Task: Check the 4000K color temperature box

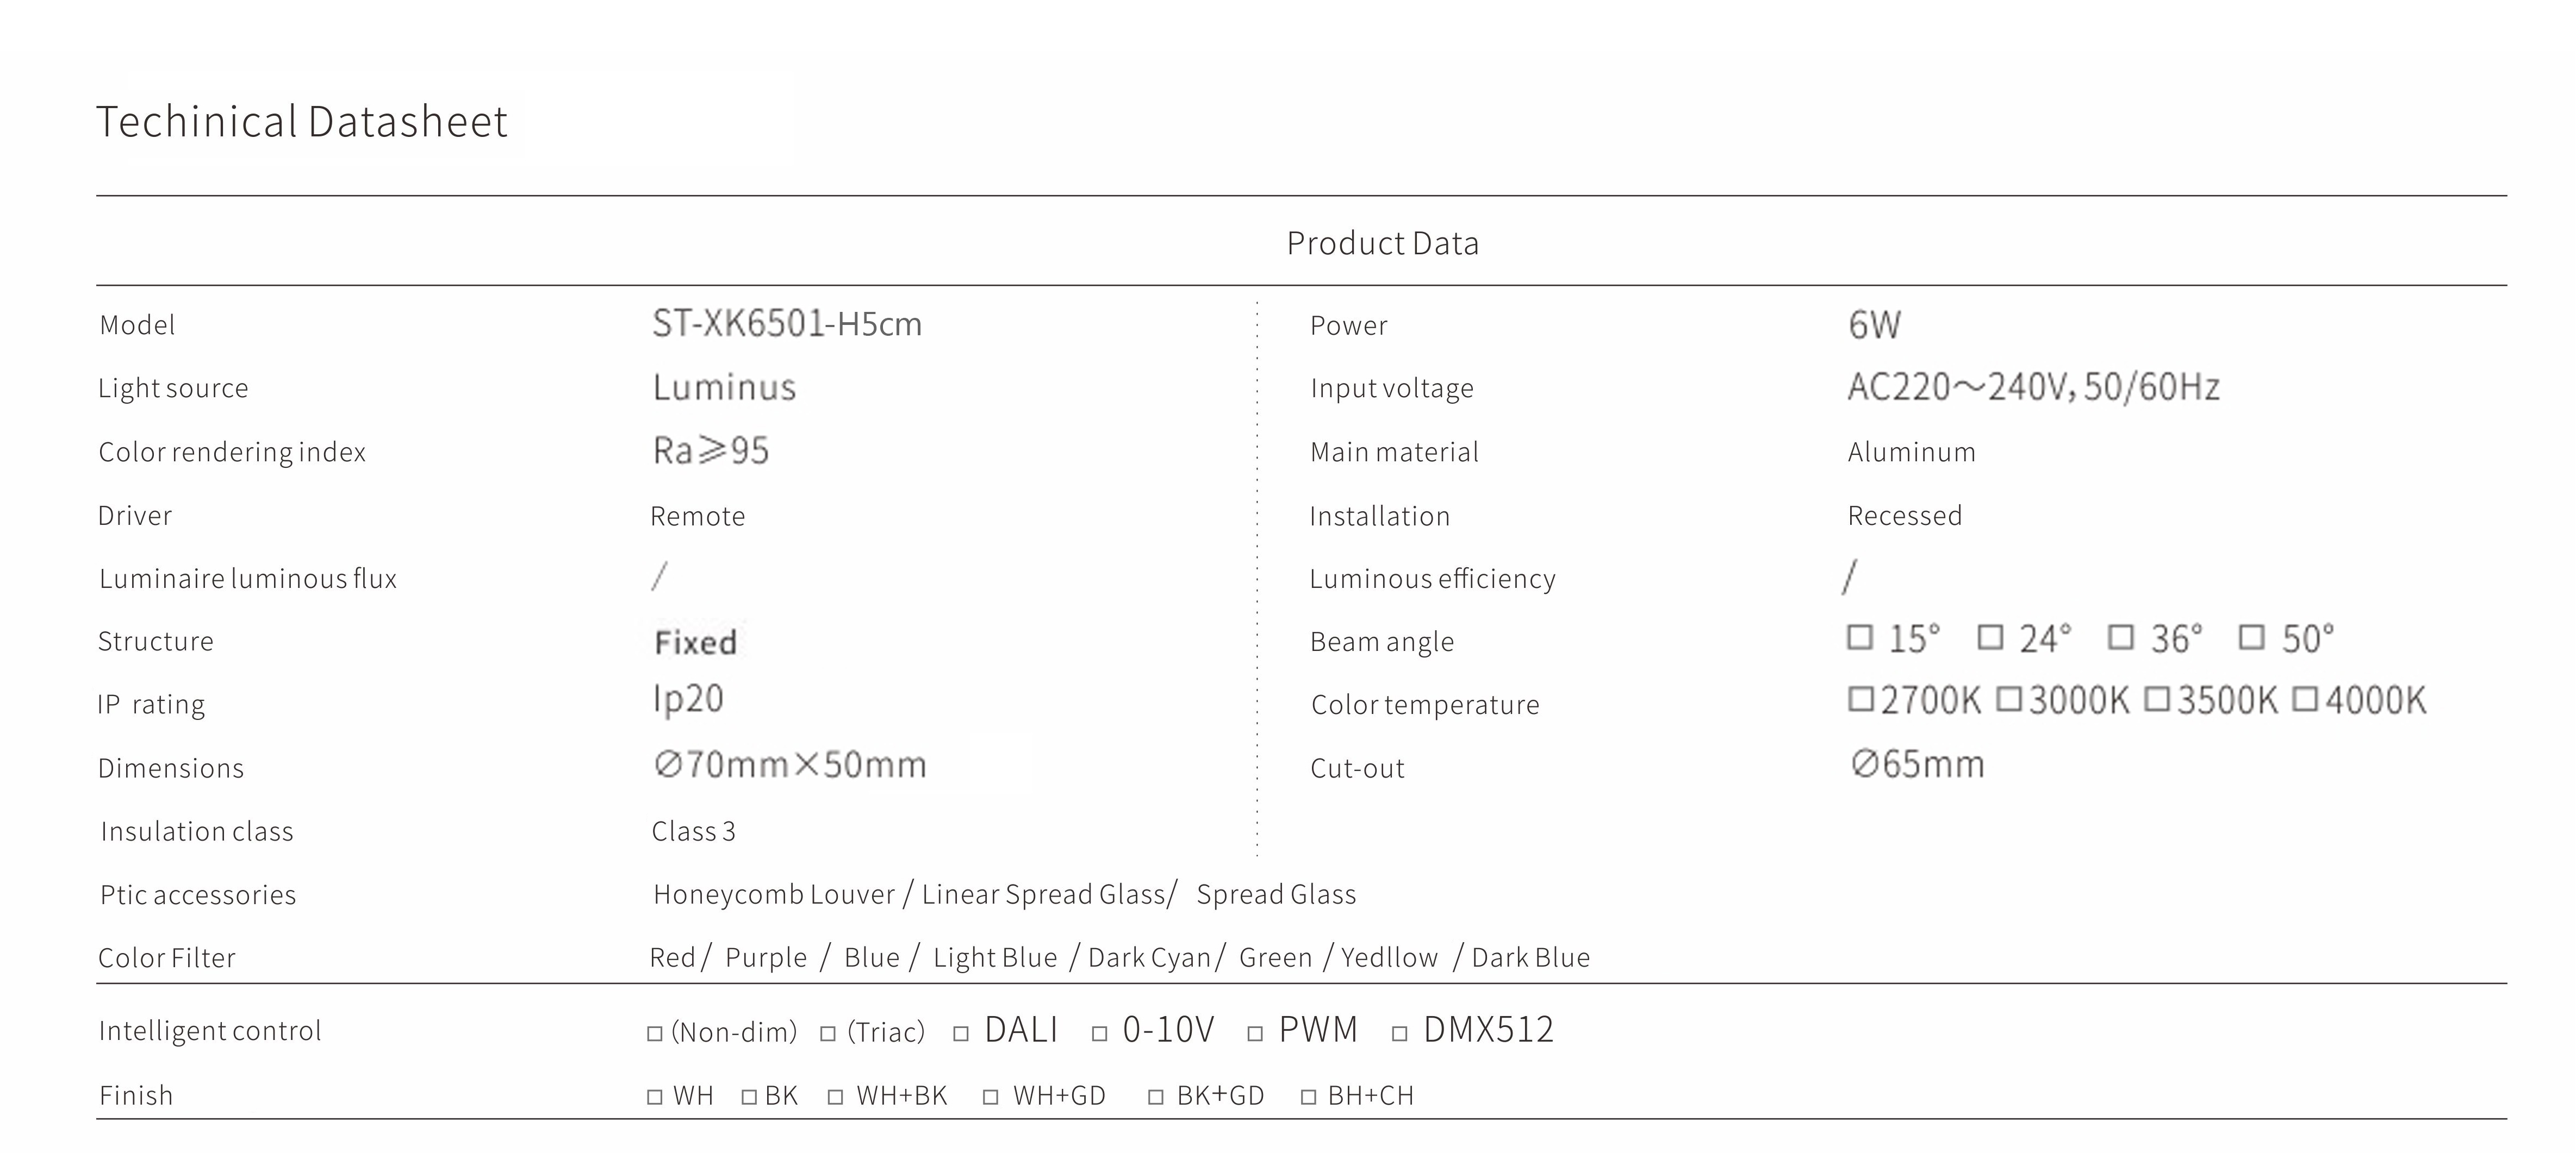Action: 2304,699
